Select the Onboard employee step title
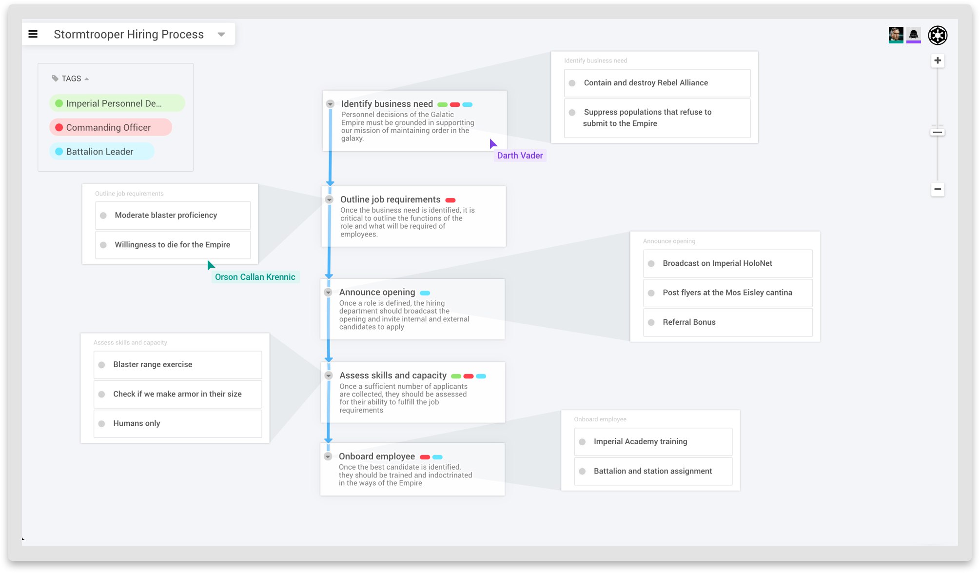This screenshot has width=980, height=573. (377, 456)
